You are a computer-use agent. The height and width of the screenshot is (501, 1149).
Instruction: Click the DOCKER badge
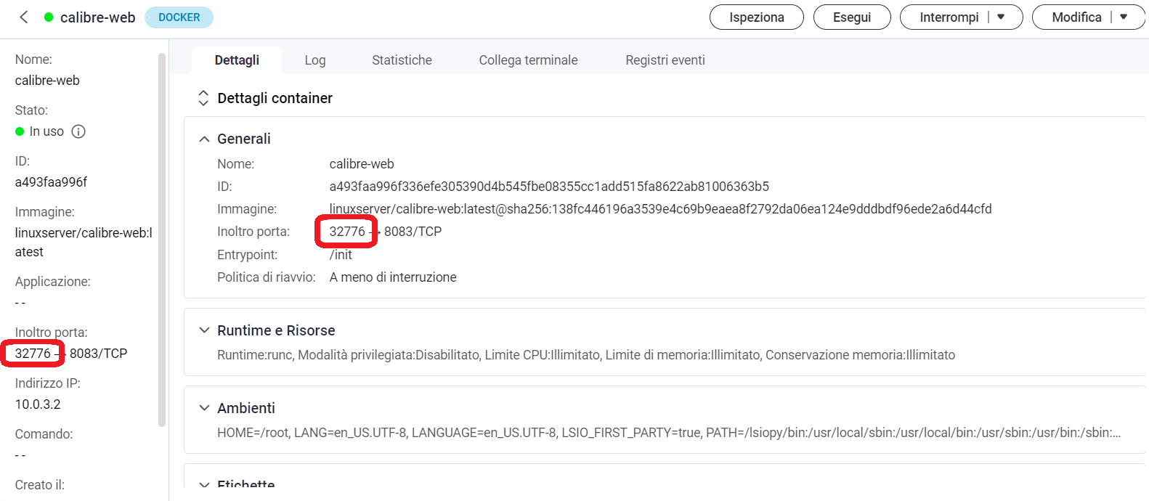tap(179, 17)
